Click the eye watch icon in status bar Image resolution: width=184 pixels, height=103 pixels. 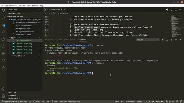pyautogui.click(x=30, y=101)
